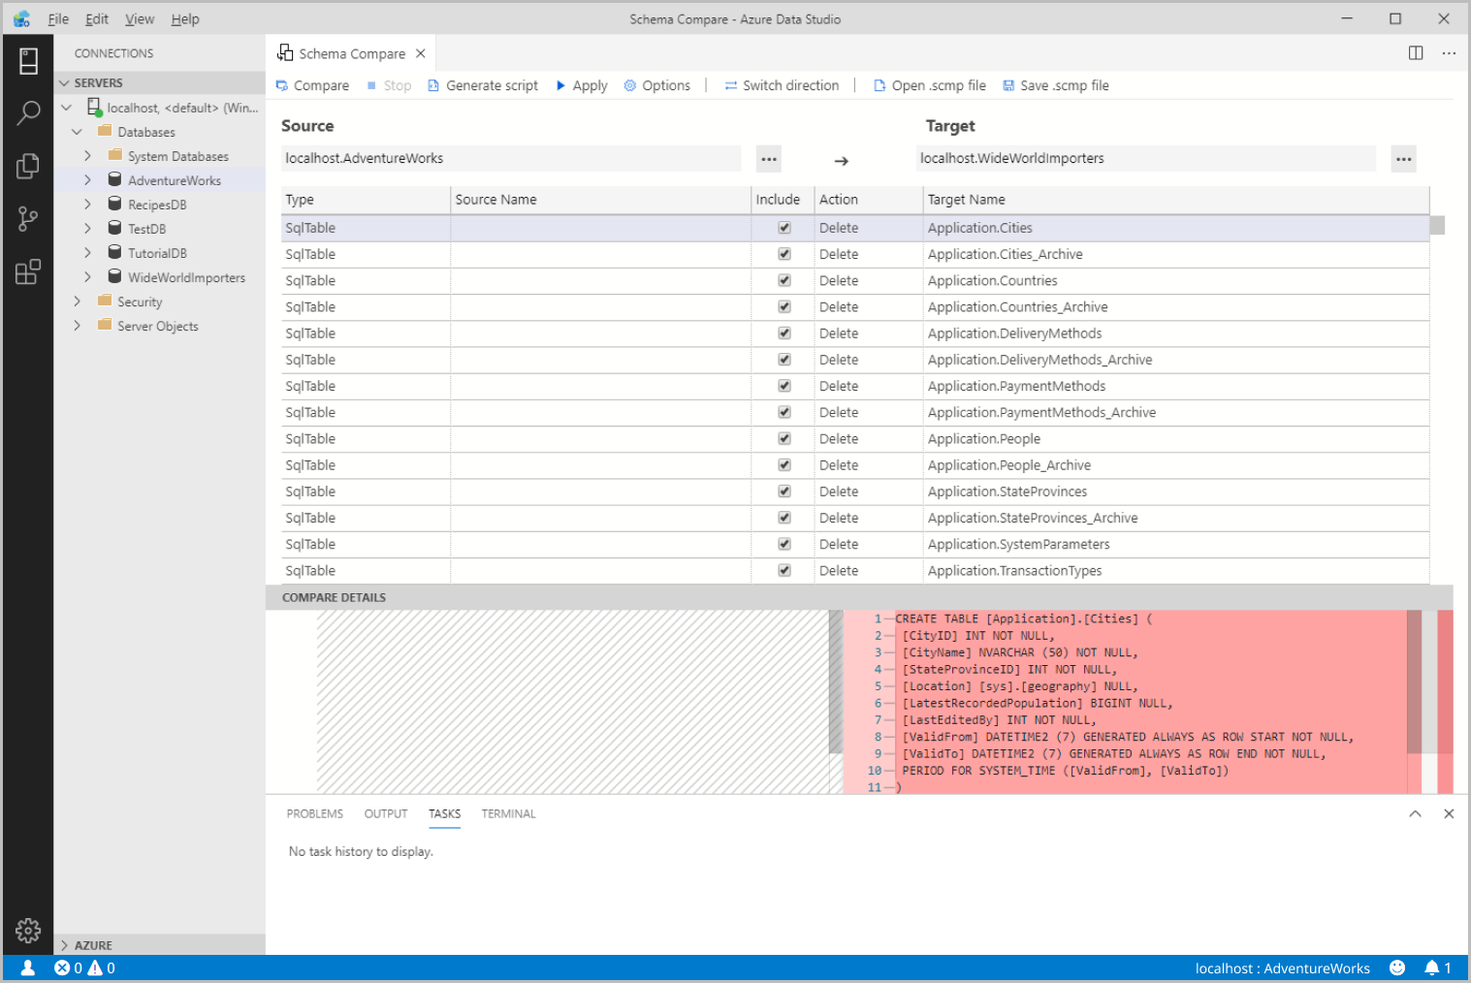Open the editor More Actions ellipsis
The height and width of the screenshot is (983, 1471).
coord(1449,53)
